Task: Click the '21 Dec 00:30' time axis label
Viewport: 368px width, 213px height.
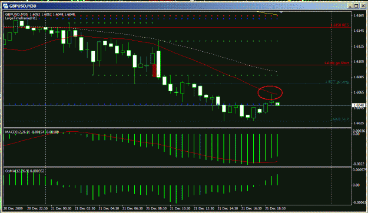Action: point(61,208)
